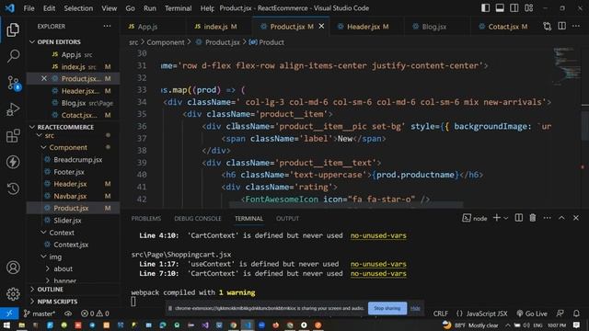This screenshot has width=589, height=331.
Task: Click the master branch status item
Action: point(40,314)
